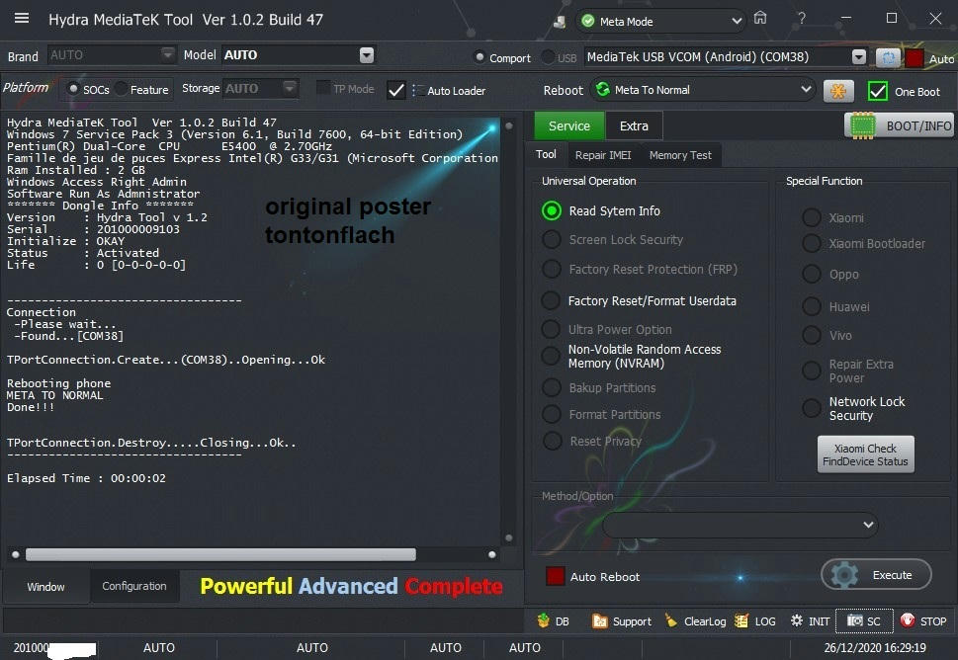The image size is (958, 660).
Task: Switch to the Service tab
Action: pos(569,126)
